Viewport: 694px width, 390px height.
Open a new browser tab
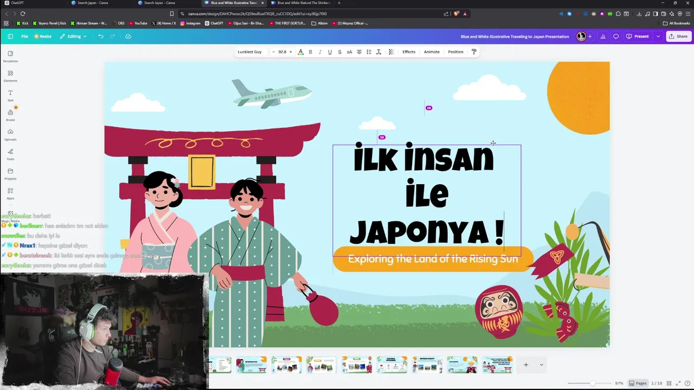339,3
